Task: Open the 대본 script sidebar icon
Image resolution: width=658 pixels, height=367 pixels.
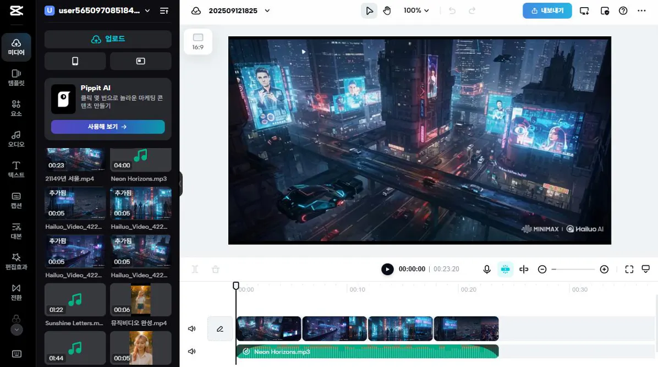Action: [x=17, y=231]
